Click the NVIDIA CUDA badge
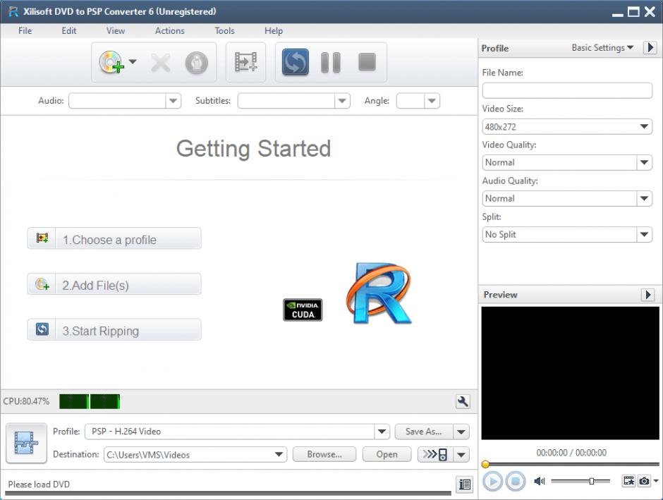The width and height of the screenshot is (663, 500). coord(303,310)
